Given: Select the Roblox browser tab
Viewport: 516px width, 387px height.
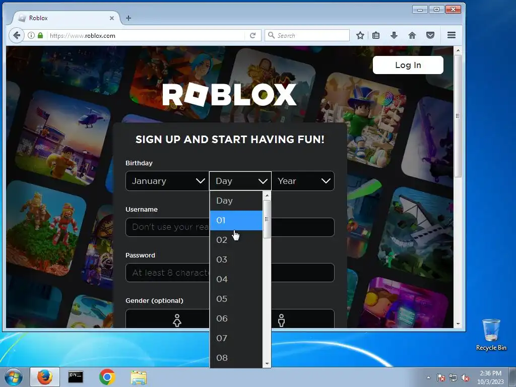Looking at the screenshot, I should (x=66, y=18).
